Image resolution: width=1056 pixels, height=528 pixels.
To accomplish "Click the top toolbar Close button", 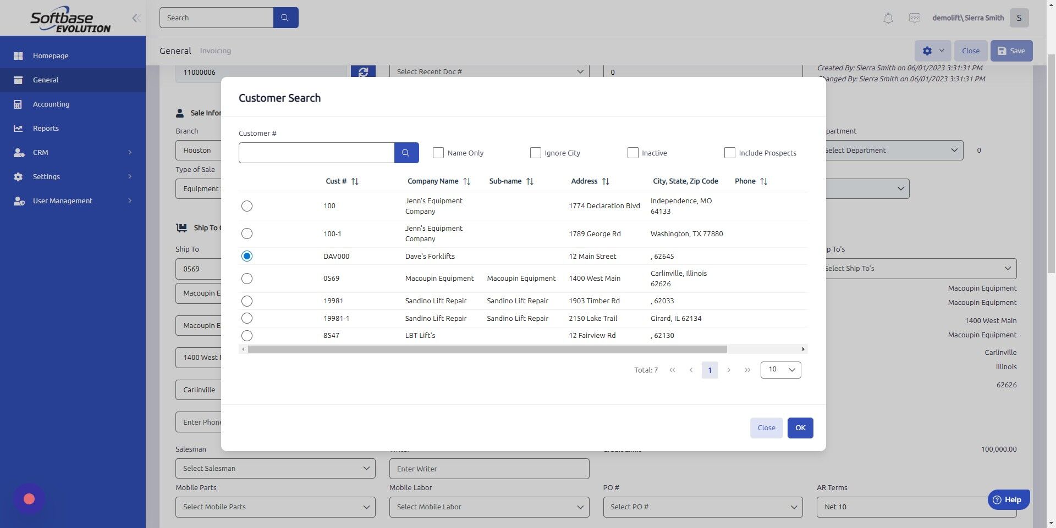I will point(971,51).
